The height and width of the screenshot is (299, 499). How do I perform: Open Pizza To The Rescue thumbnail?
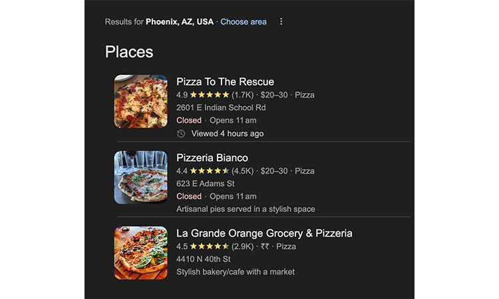(140, 101)
